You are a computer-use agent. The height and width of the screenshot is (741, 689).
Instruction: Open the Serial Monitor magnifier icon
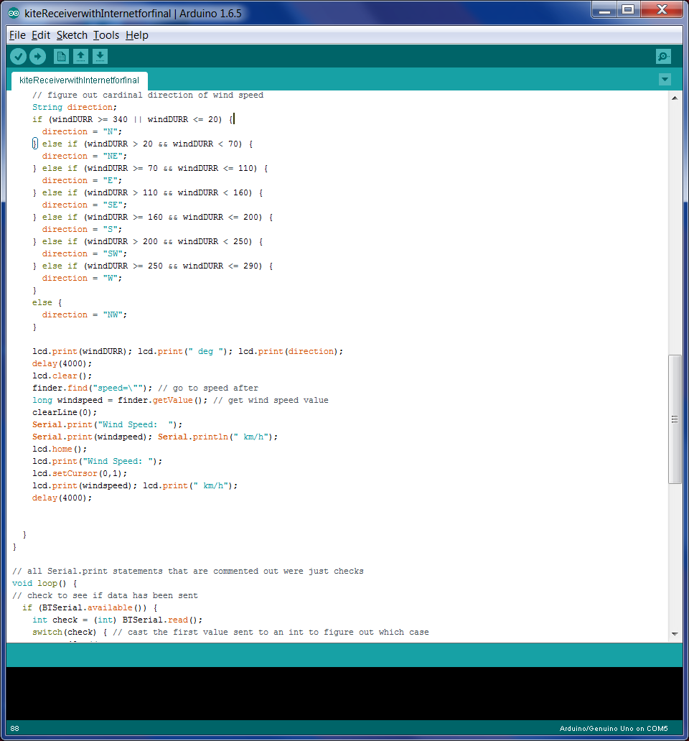[663, 57]
